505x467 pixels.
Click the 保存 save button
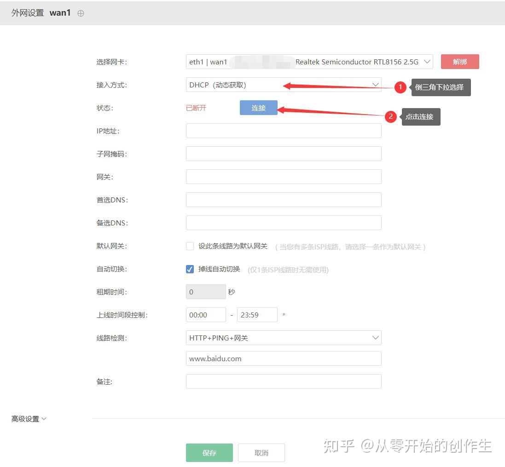pyautogui.click(x=209, y=452)
